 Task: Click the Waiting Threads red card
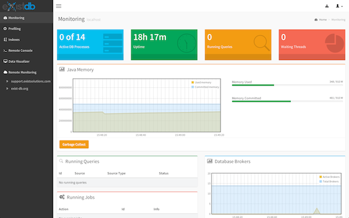(312, 45)
